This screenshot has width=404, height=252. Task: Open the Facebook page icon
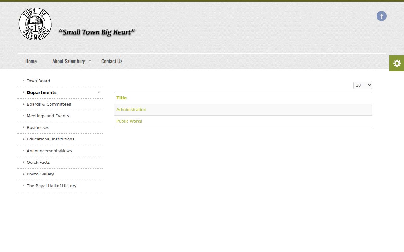tap(381, 16)
